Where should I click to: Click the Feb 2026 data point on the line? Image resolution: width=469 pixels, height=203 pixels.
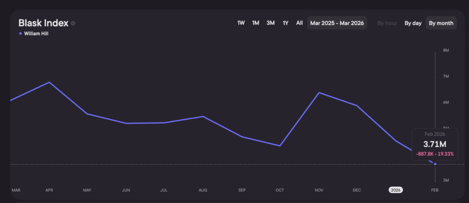click(x=435, y=164)
